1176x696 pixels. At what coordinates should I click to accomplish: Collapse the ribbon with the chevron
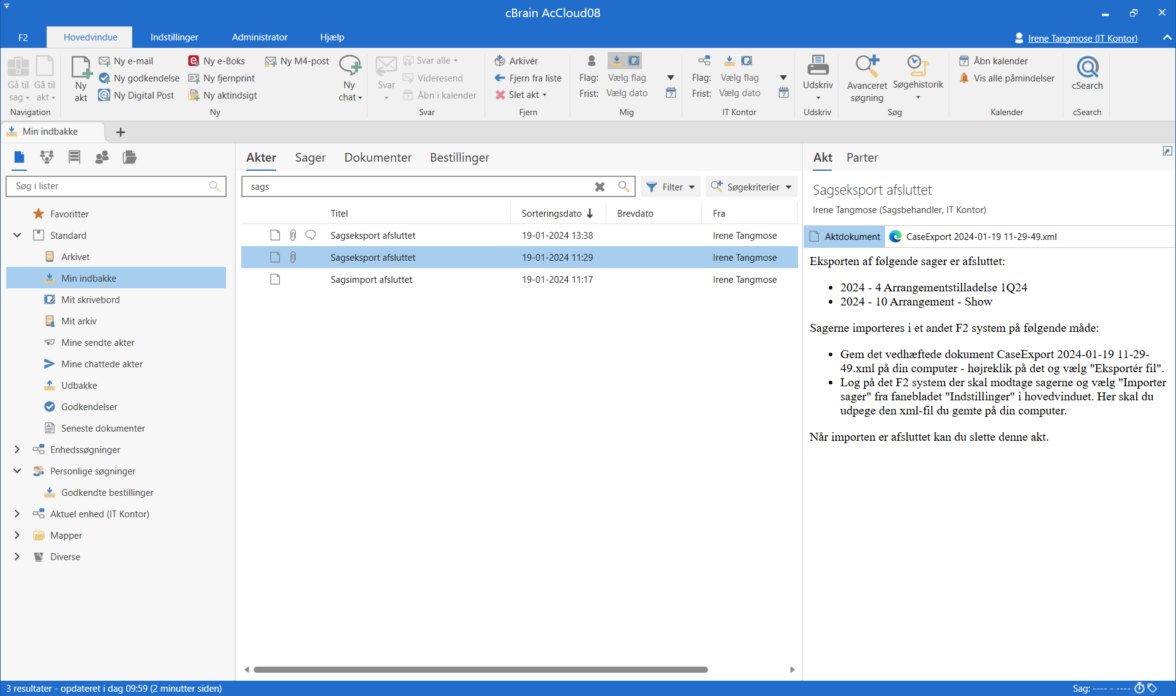(x=1167, y=37)
